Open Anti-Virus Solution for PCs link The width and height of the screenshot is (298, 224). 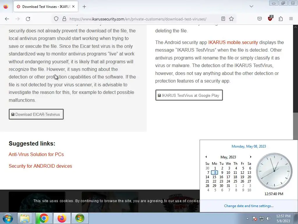36,154
